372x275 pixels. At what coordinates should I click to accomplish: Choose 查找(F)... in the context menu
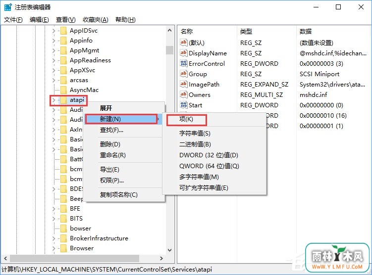coord(124,130)
